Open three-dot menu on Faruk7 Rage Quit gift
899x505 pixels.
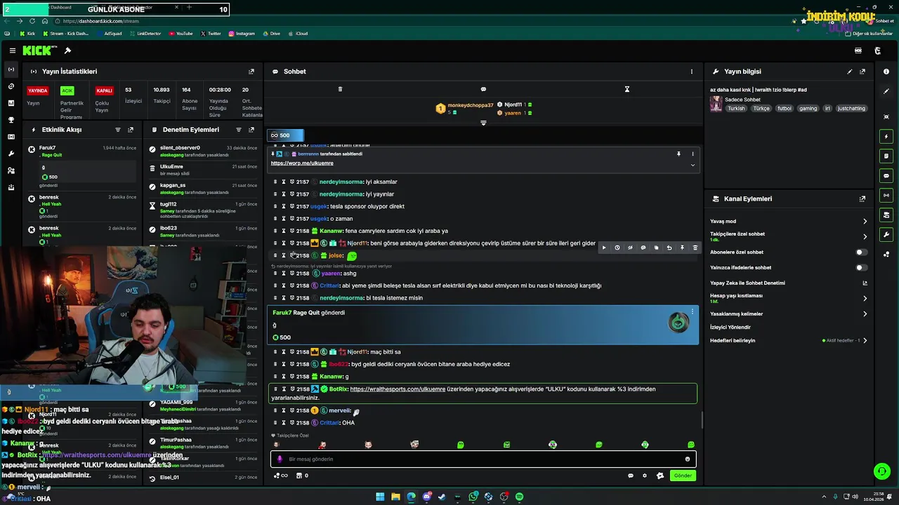pos(693,312)
